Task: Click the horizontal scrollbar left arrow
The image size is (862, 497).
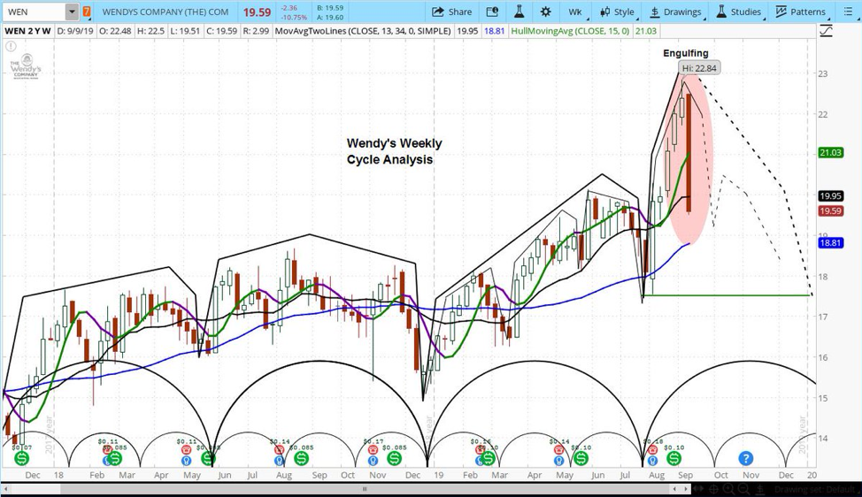Action: [5, 489]
